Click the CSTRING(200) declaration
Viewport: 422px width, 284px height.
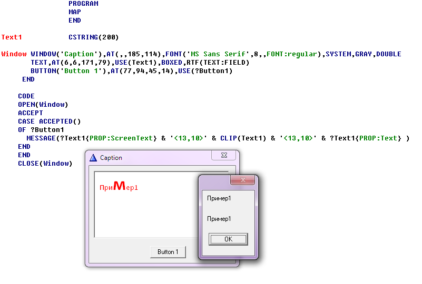pyautogui.click(x=94, y=37)
